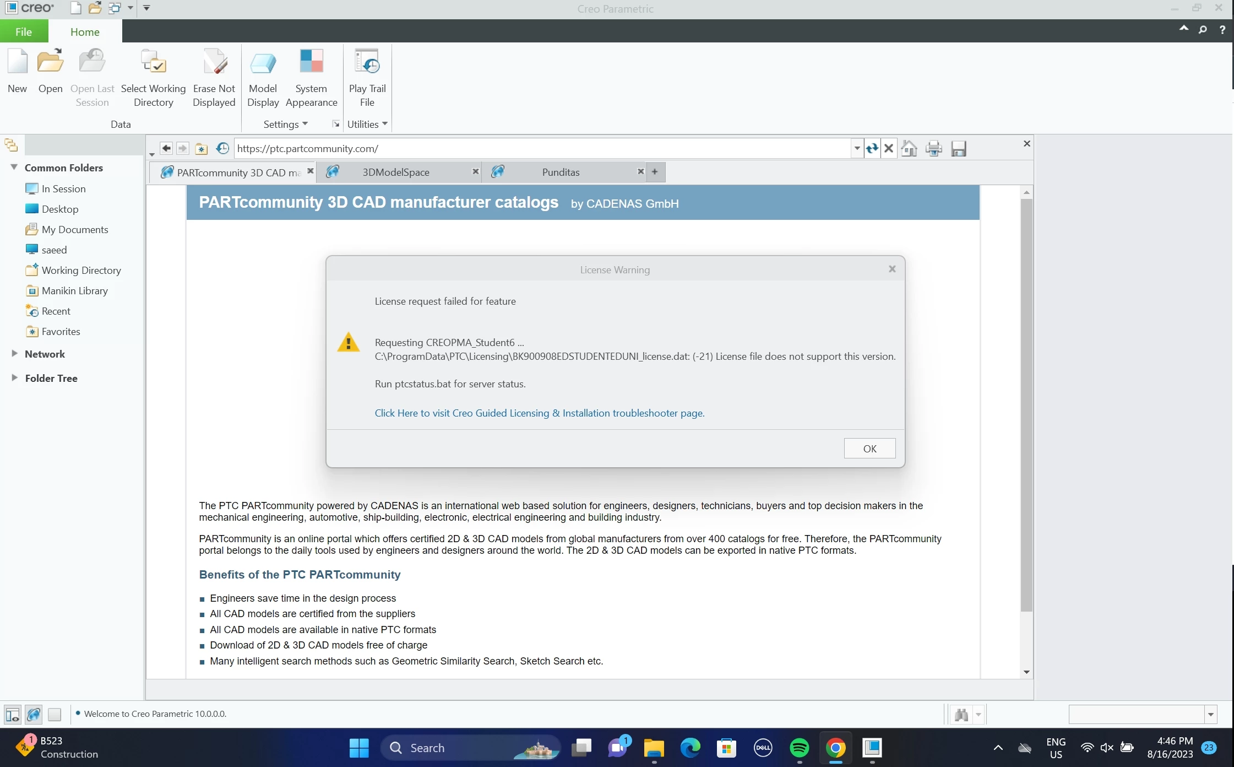Screen dimensions: 1234x767
Task: Click the browser history icon
Action: pyautogui.click(x=222, y=148)
